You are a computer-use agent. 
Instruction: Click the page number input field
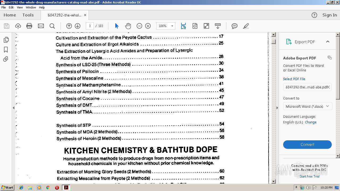tap(90, 26)
